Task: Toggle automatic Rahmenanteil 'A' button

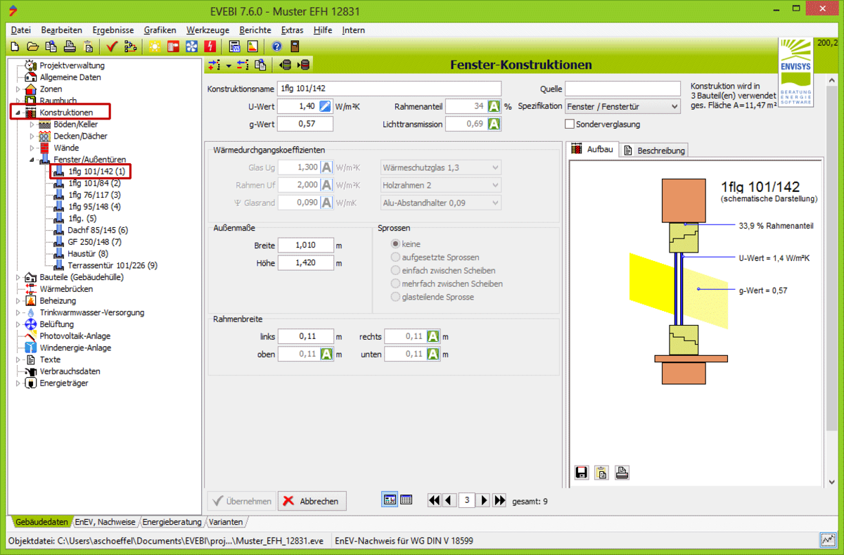Action: 494,106
